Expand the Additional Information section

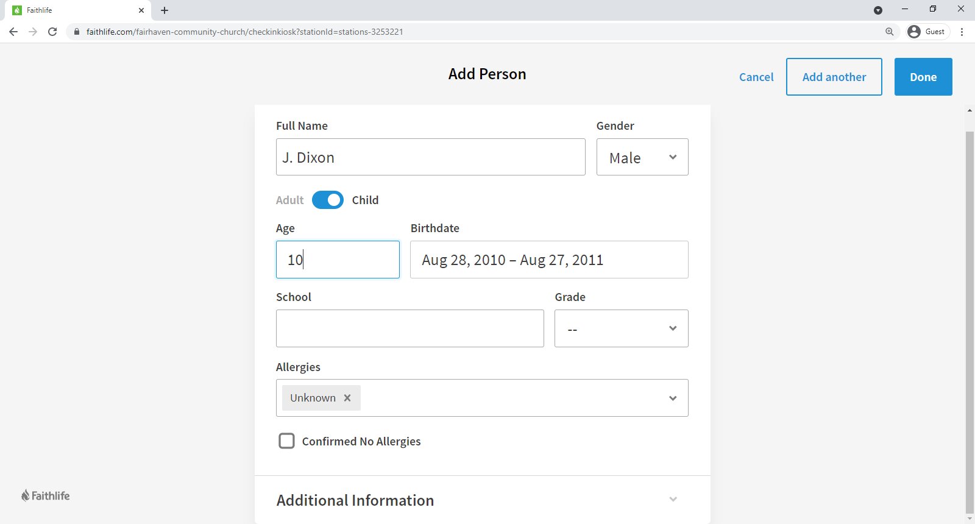(x=673, y=499)
